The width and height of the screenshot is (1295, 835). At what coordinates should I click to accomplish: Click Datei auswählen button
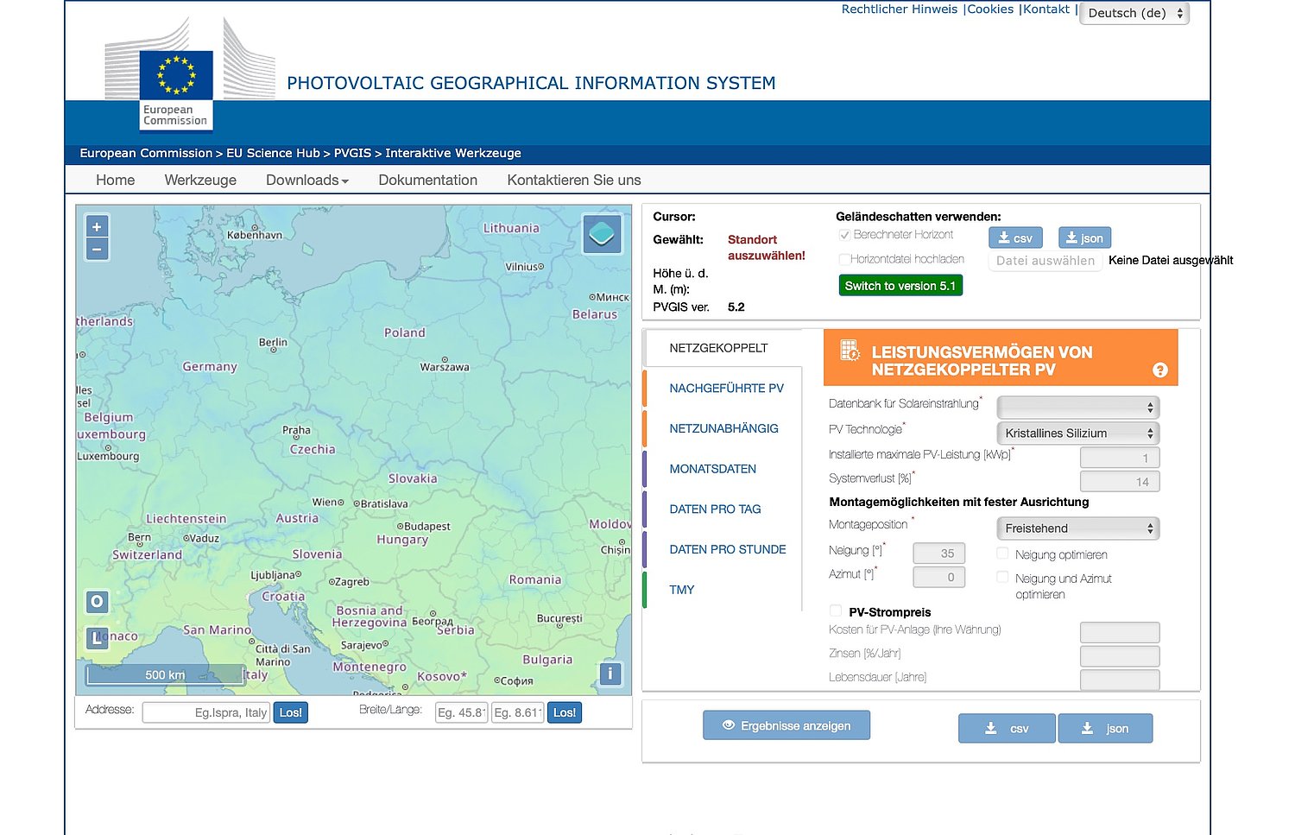(x=1045, y=261)
